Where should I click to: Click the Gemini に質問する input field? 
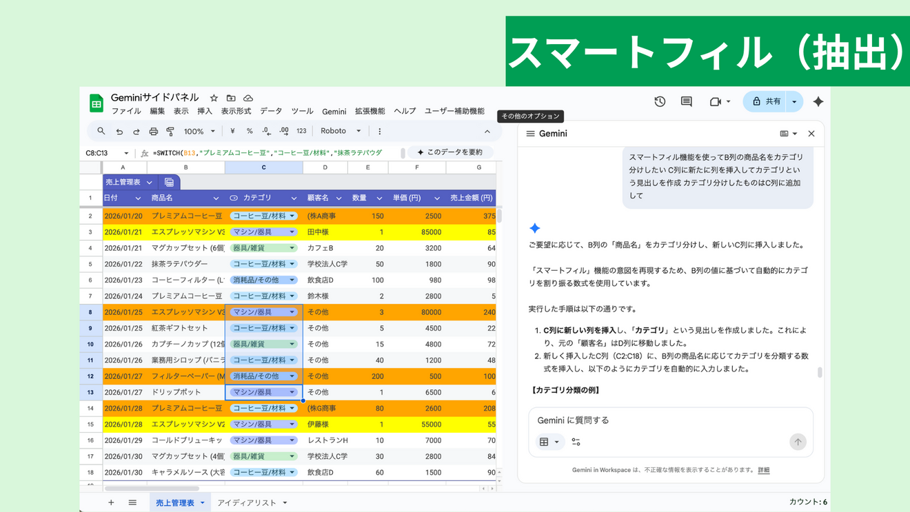[670, 420]
